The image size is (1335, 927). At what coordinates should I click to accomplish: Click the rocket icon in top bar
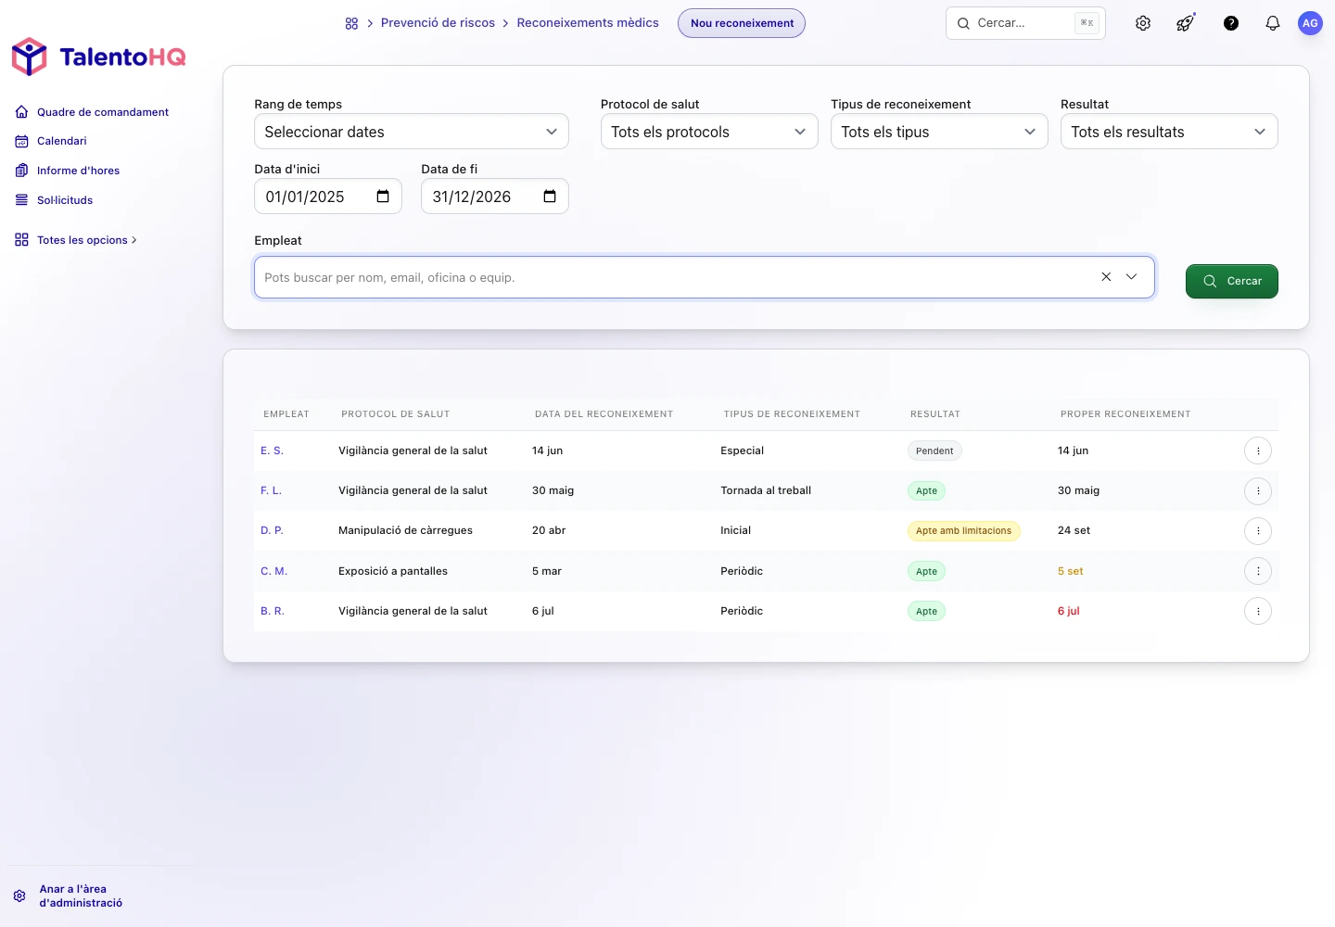(x=1186, y=23)
